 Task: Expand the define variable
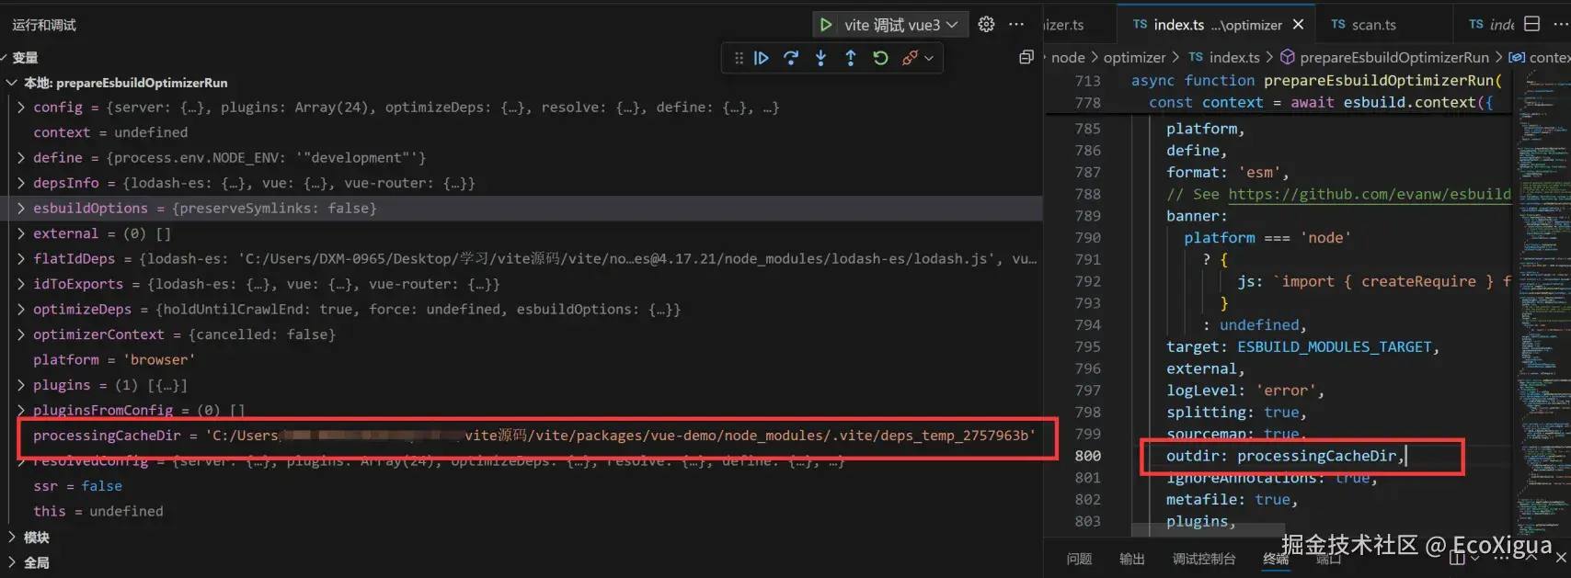point(21,158)
